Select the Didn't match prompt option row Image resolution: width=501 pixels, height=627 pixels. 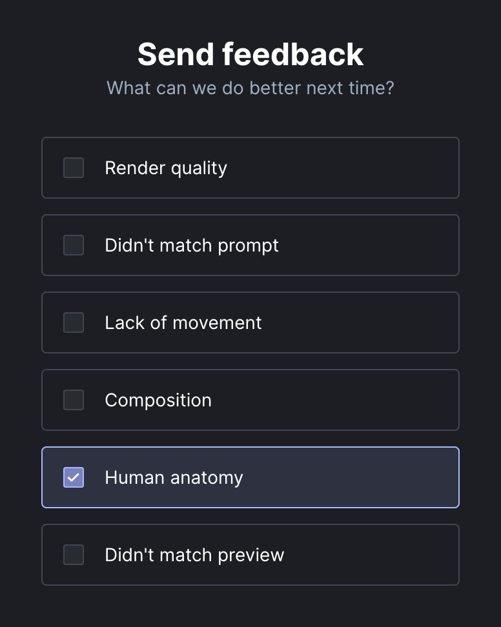(251, 245)
